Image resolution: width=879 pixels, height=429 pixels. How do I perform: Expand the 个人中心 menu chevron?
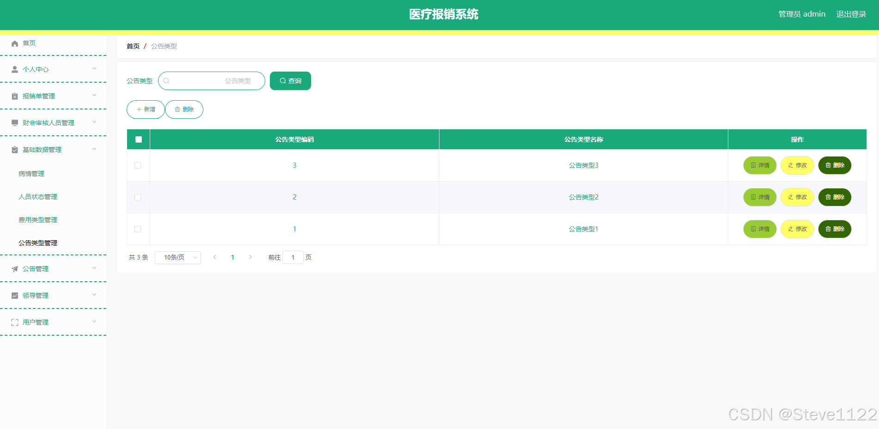tap(94, 68)
